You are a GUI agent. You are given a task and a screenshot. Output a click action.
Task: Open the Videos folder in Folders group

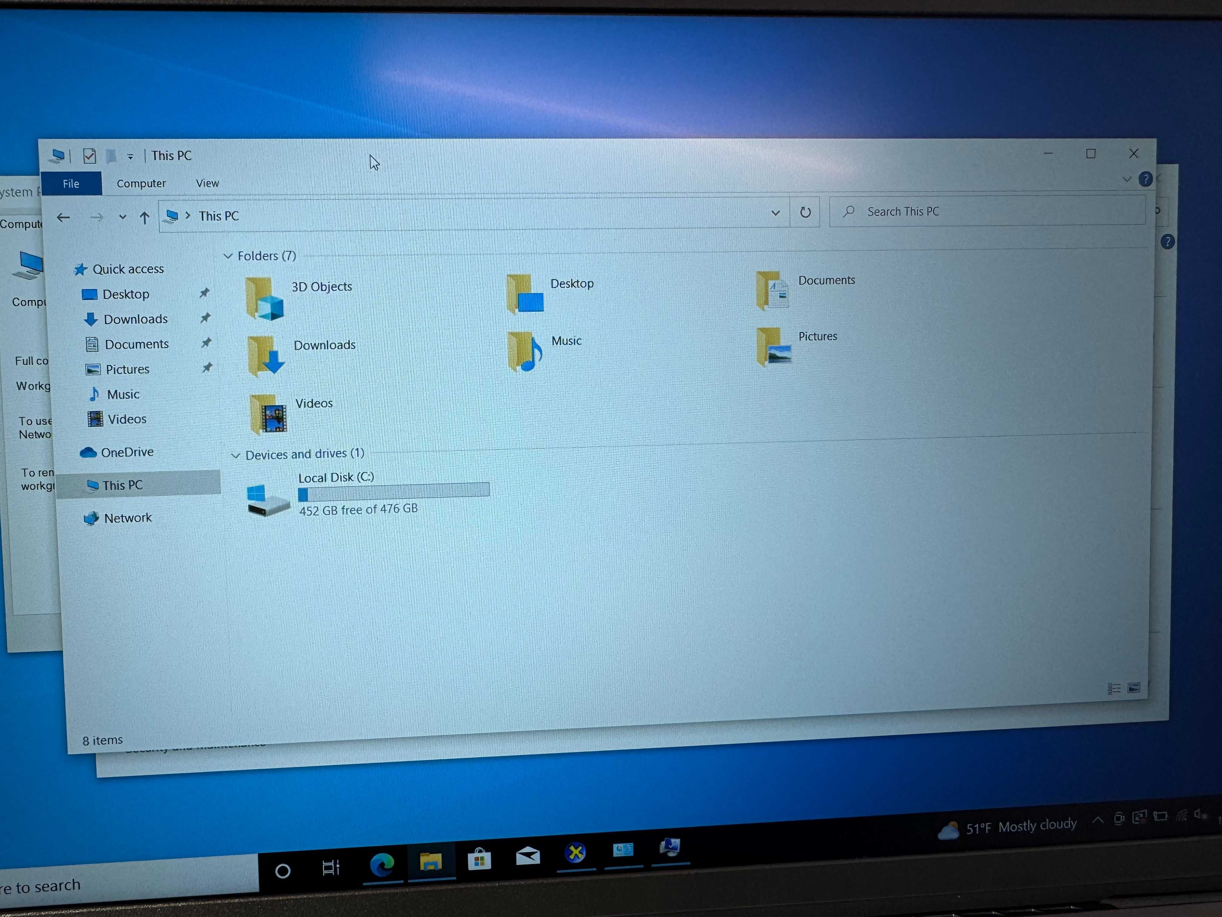coord(268,414)
